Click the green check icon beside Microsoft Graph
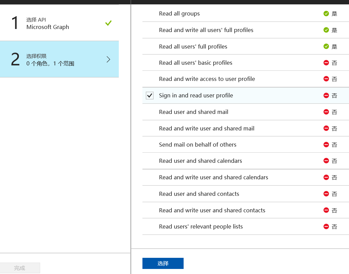This screenshot has height=274, width=349. pos(108,23)
